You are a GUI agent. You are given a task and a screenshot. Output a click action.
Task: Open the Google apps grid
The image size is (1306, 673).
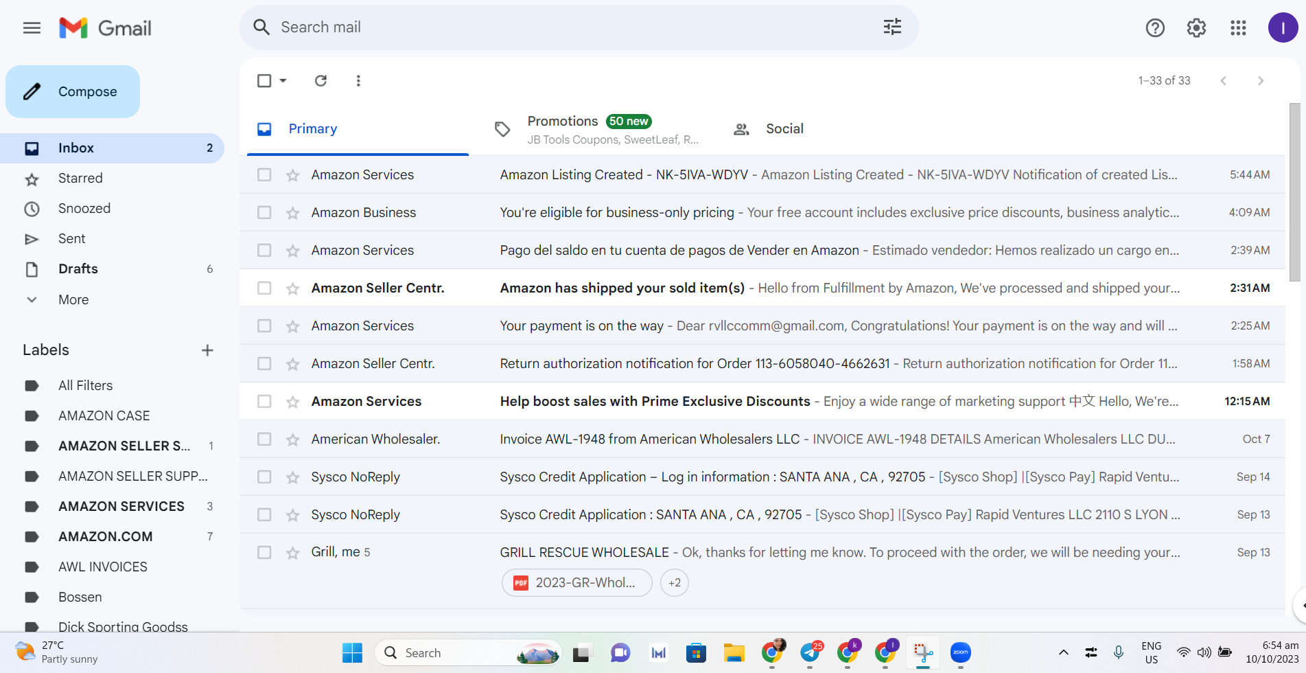(x=1238, y=27)
